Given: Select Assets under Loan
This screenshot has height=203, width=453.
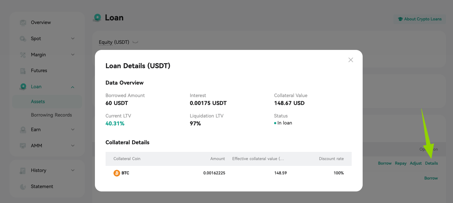Looking at the screenshot, I should pos(47,102).
